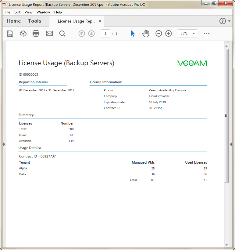235x250 pixels.
Task: Click the ID 00000003 text
Action: click(x=28, y=74)
